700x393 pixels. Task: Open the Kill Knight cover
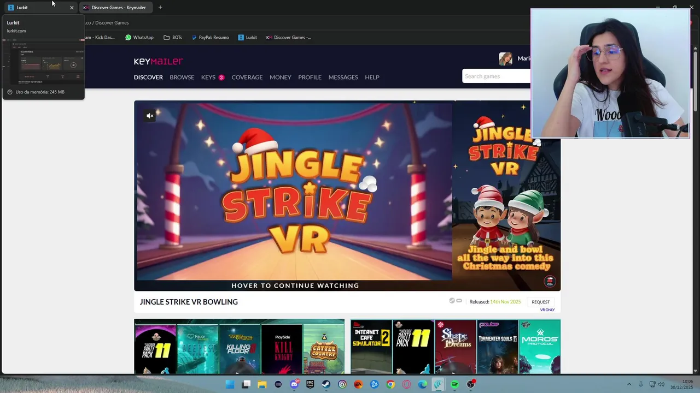(282, 349)
